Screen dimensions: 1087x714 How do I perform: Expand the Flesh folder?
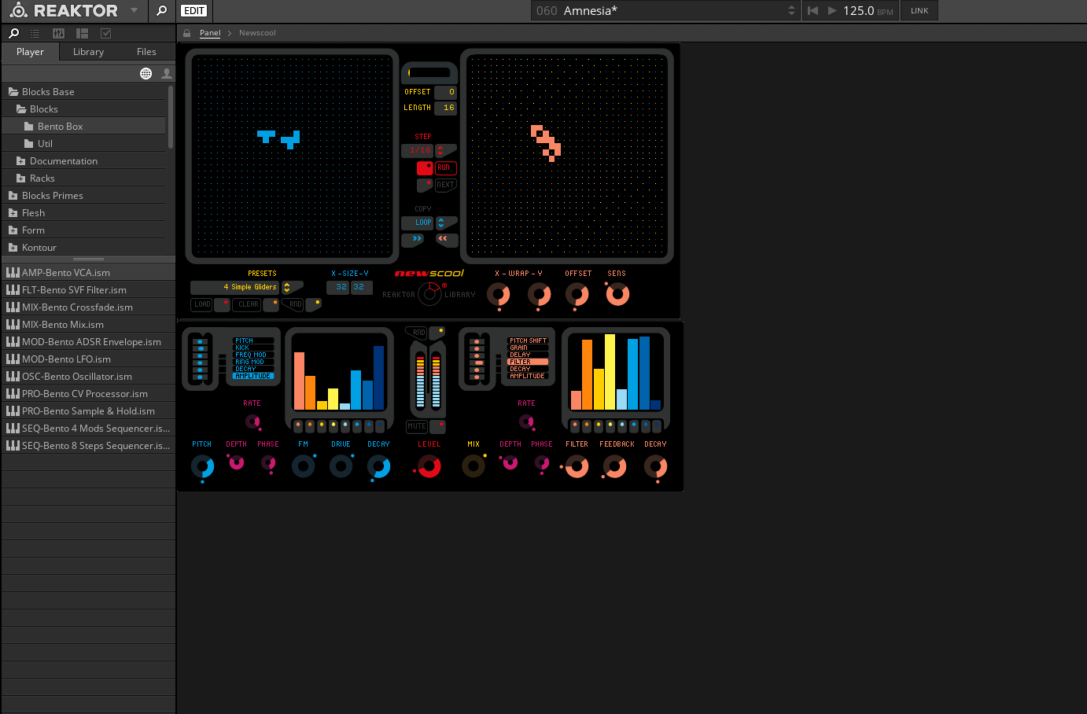click(x=84, y=213)
